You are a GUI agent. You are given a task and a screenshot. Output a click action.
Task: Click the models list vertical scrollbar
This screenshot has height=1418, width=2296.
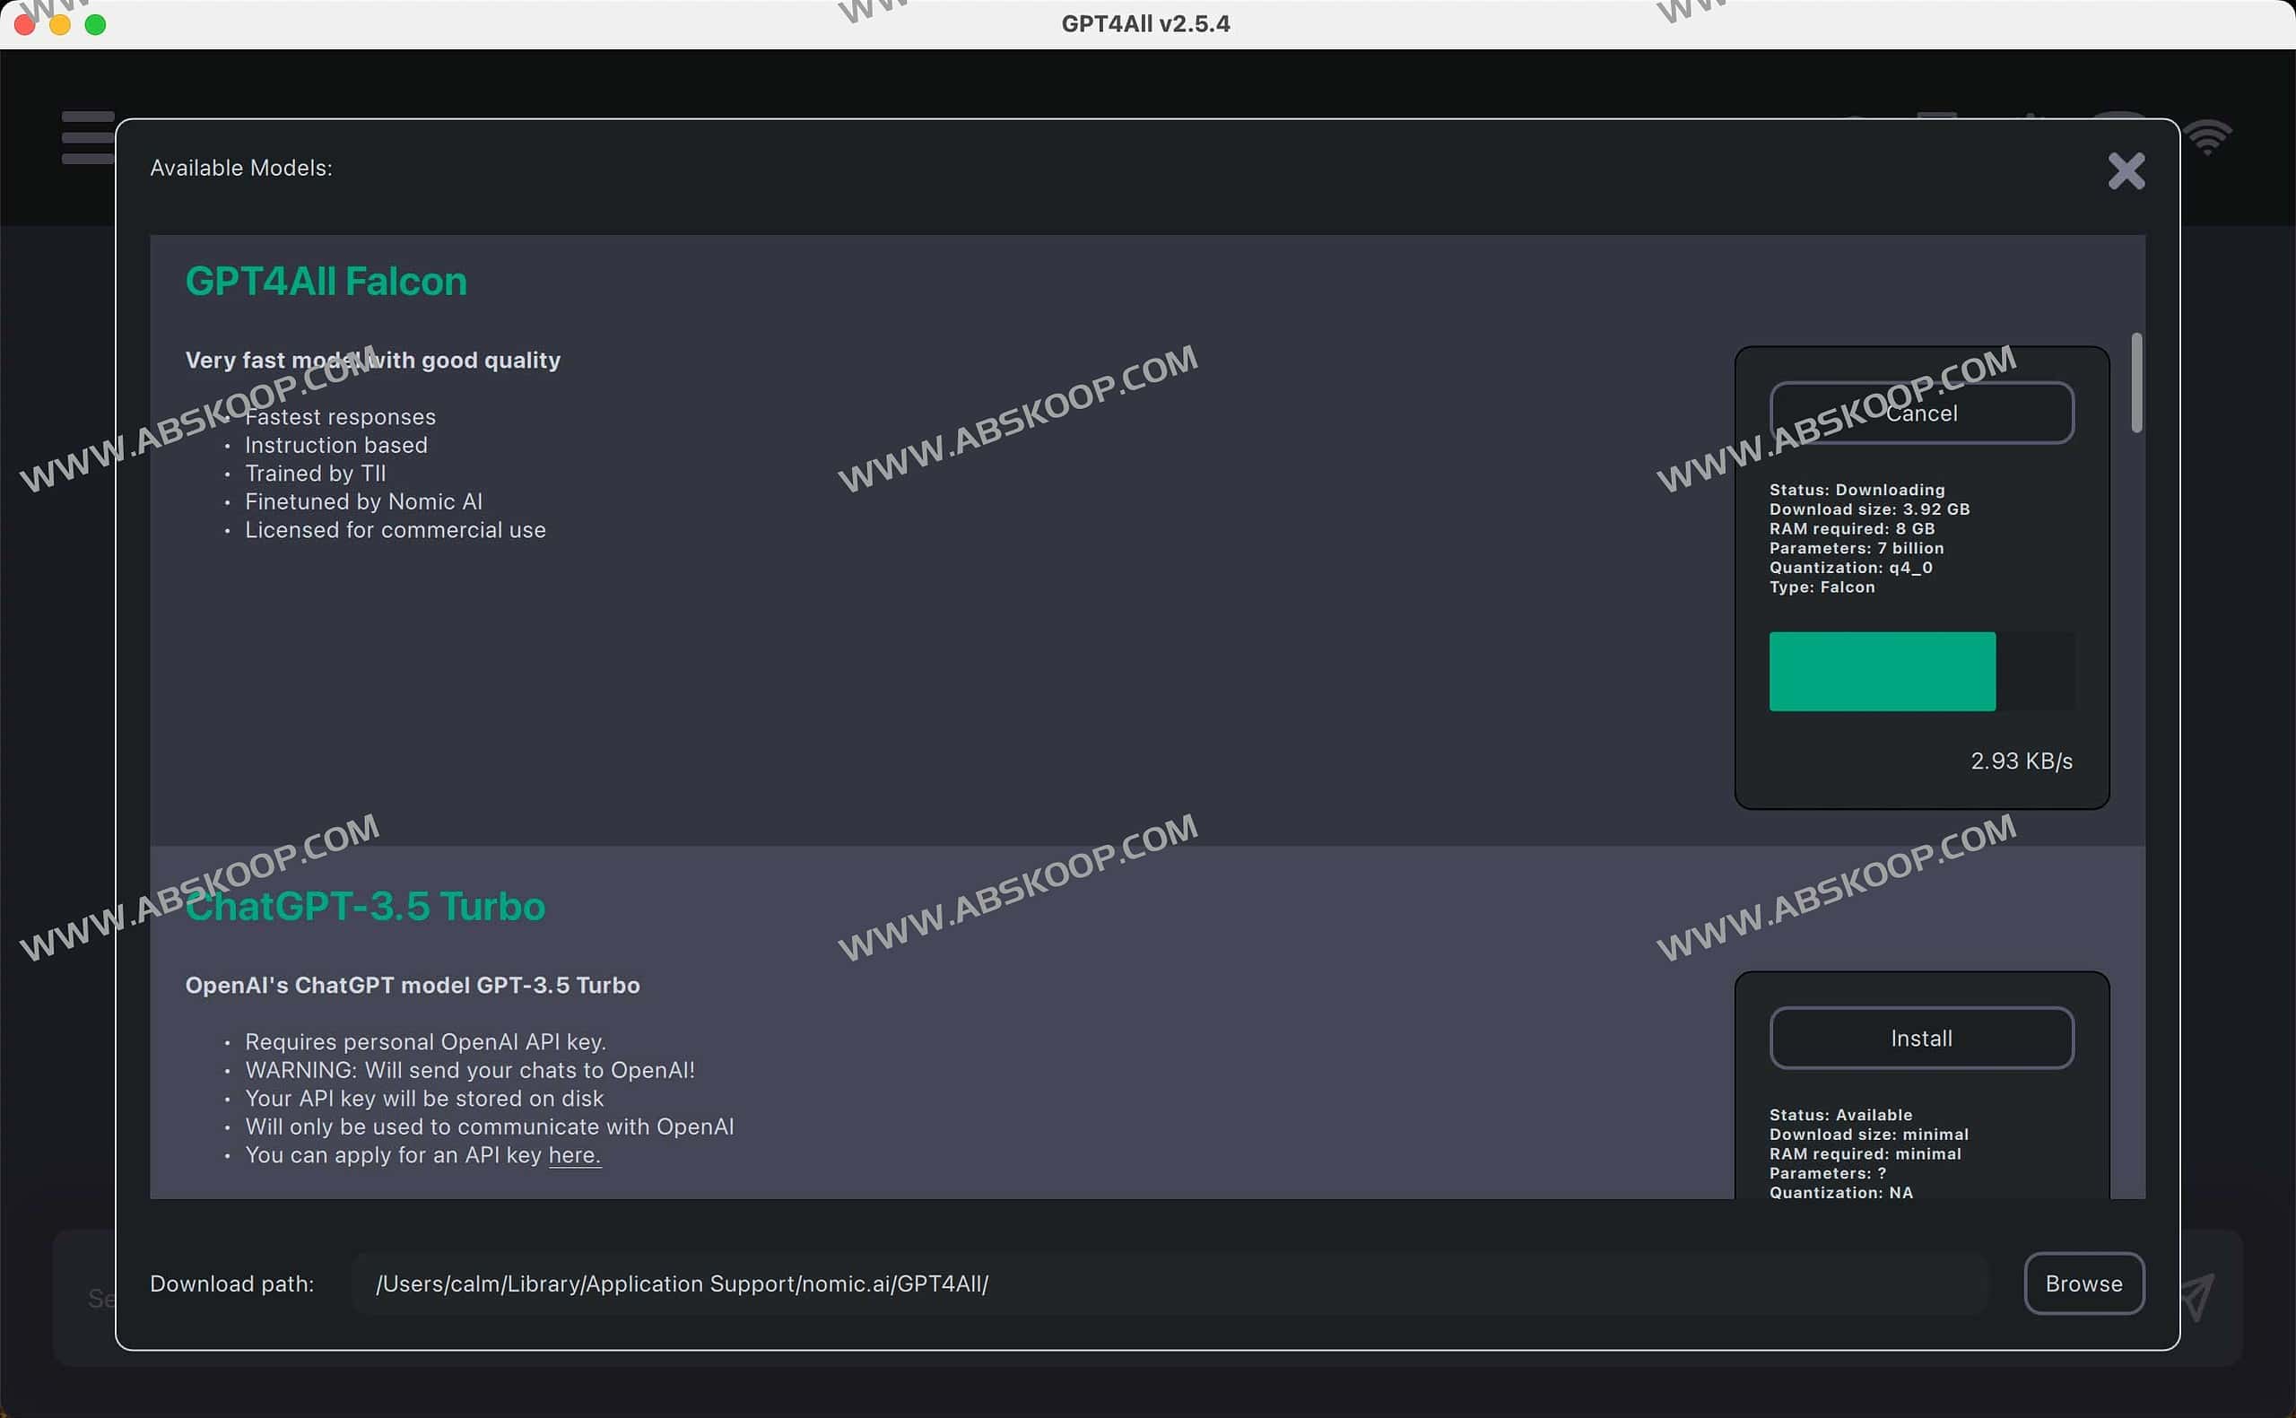tap(2136, 383)
